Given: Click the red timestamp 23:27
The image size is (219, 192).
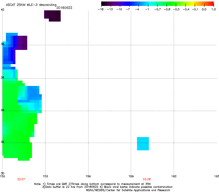Looking at the screenshot, I should pos(21,179).
